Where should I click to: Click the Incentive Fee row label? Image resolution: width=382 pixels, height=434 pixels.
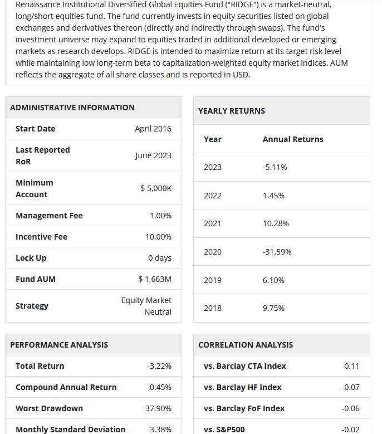(42, 237)
